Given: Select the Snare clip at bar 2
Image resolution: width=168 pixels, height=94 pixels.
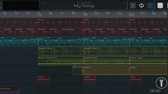Looking at the screenshot, I should [10, 32].
